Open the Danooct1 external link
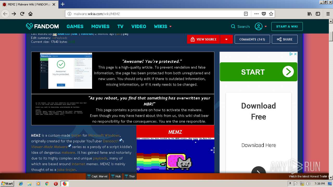333x187 pixels. (111, 141)
